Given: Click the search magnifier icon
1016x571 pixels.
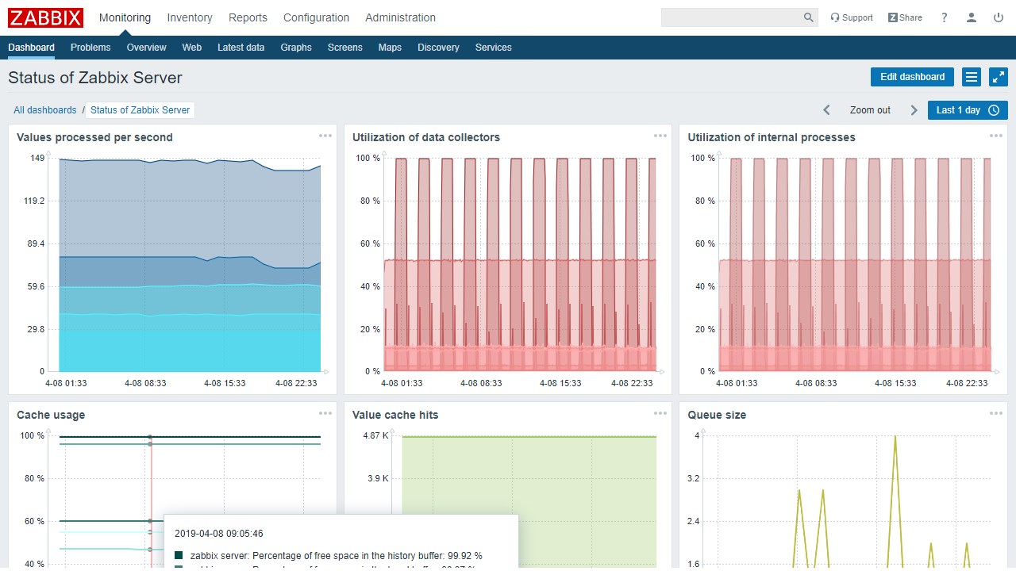Looking at the screenshot, I should 808,17.
